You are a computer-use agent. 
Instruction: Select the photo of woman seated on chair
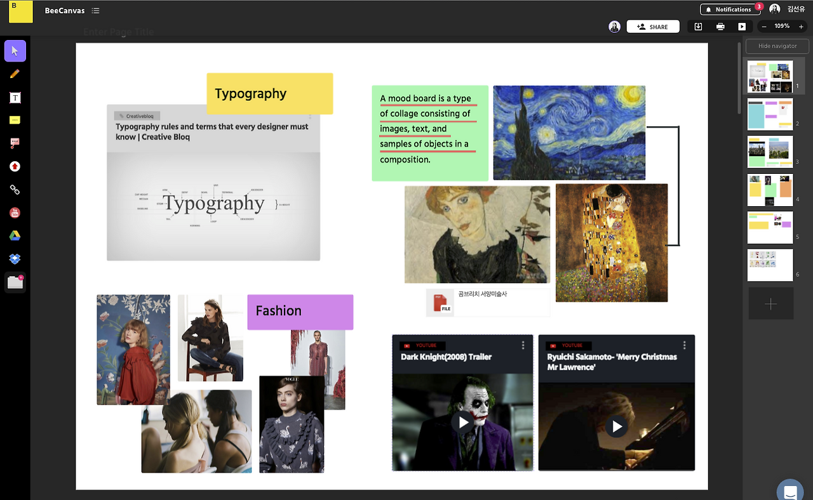click(210, 338)
